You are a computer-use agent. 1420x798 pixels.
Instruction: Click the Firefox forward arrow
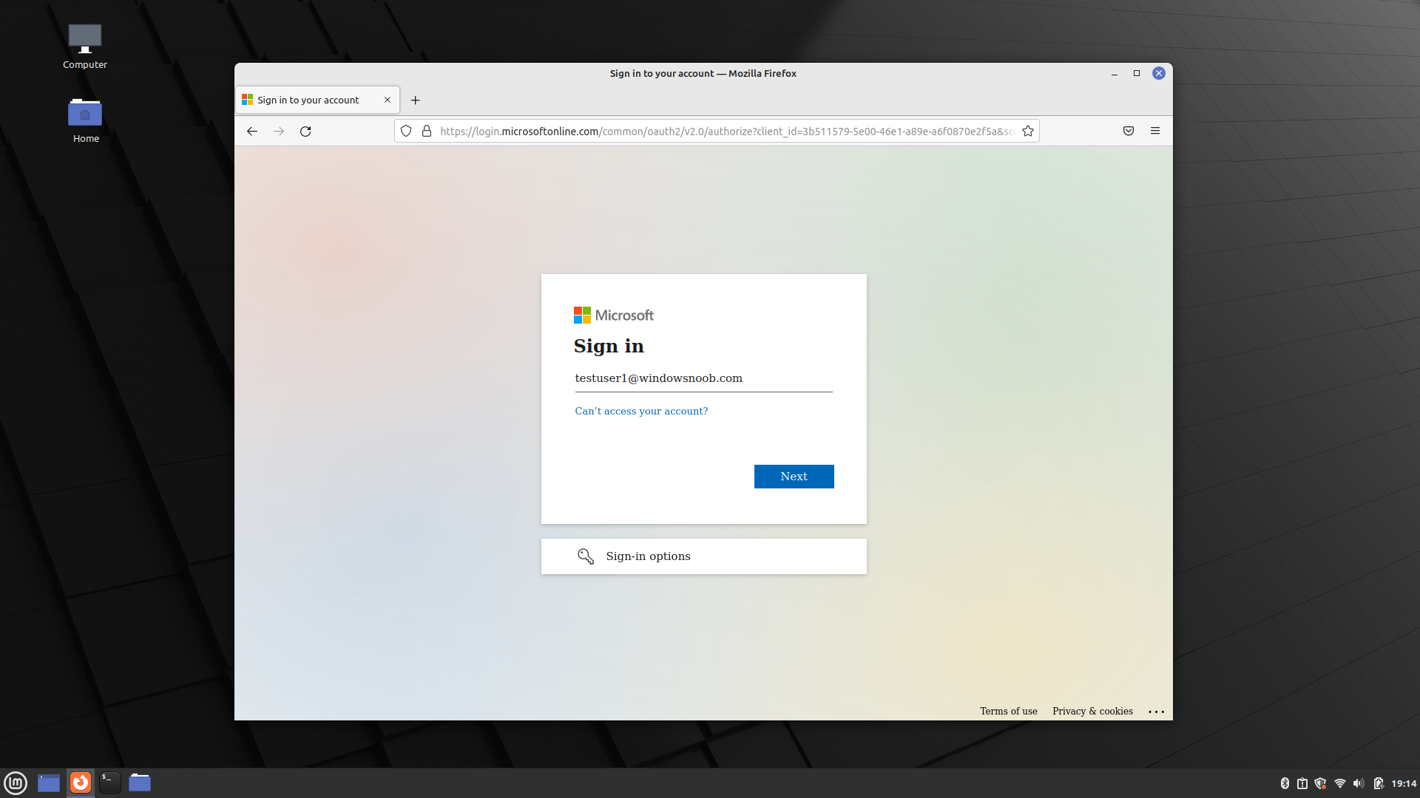(279, 132)
